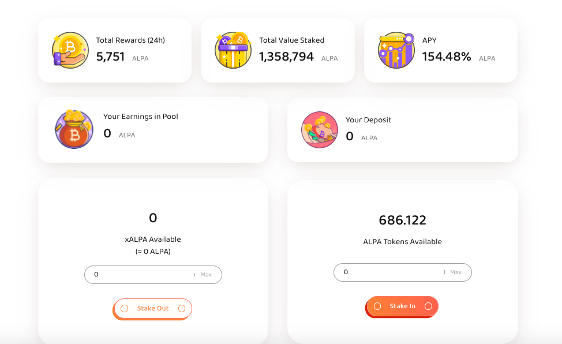Click the Total Value Staked treasure chest icon
562x344 pixels.
(233, 50)
